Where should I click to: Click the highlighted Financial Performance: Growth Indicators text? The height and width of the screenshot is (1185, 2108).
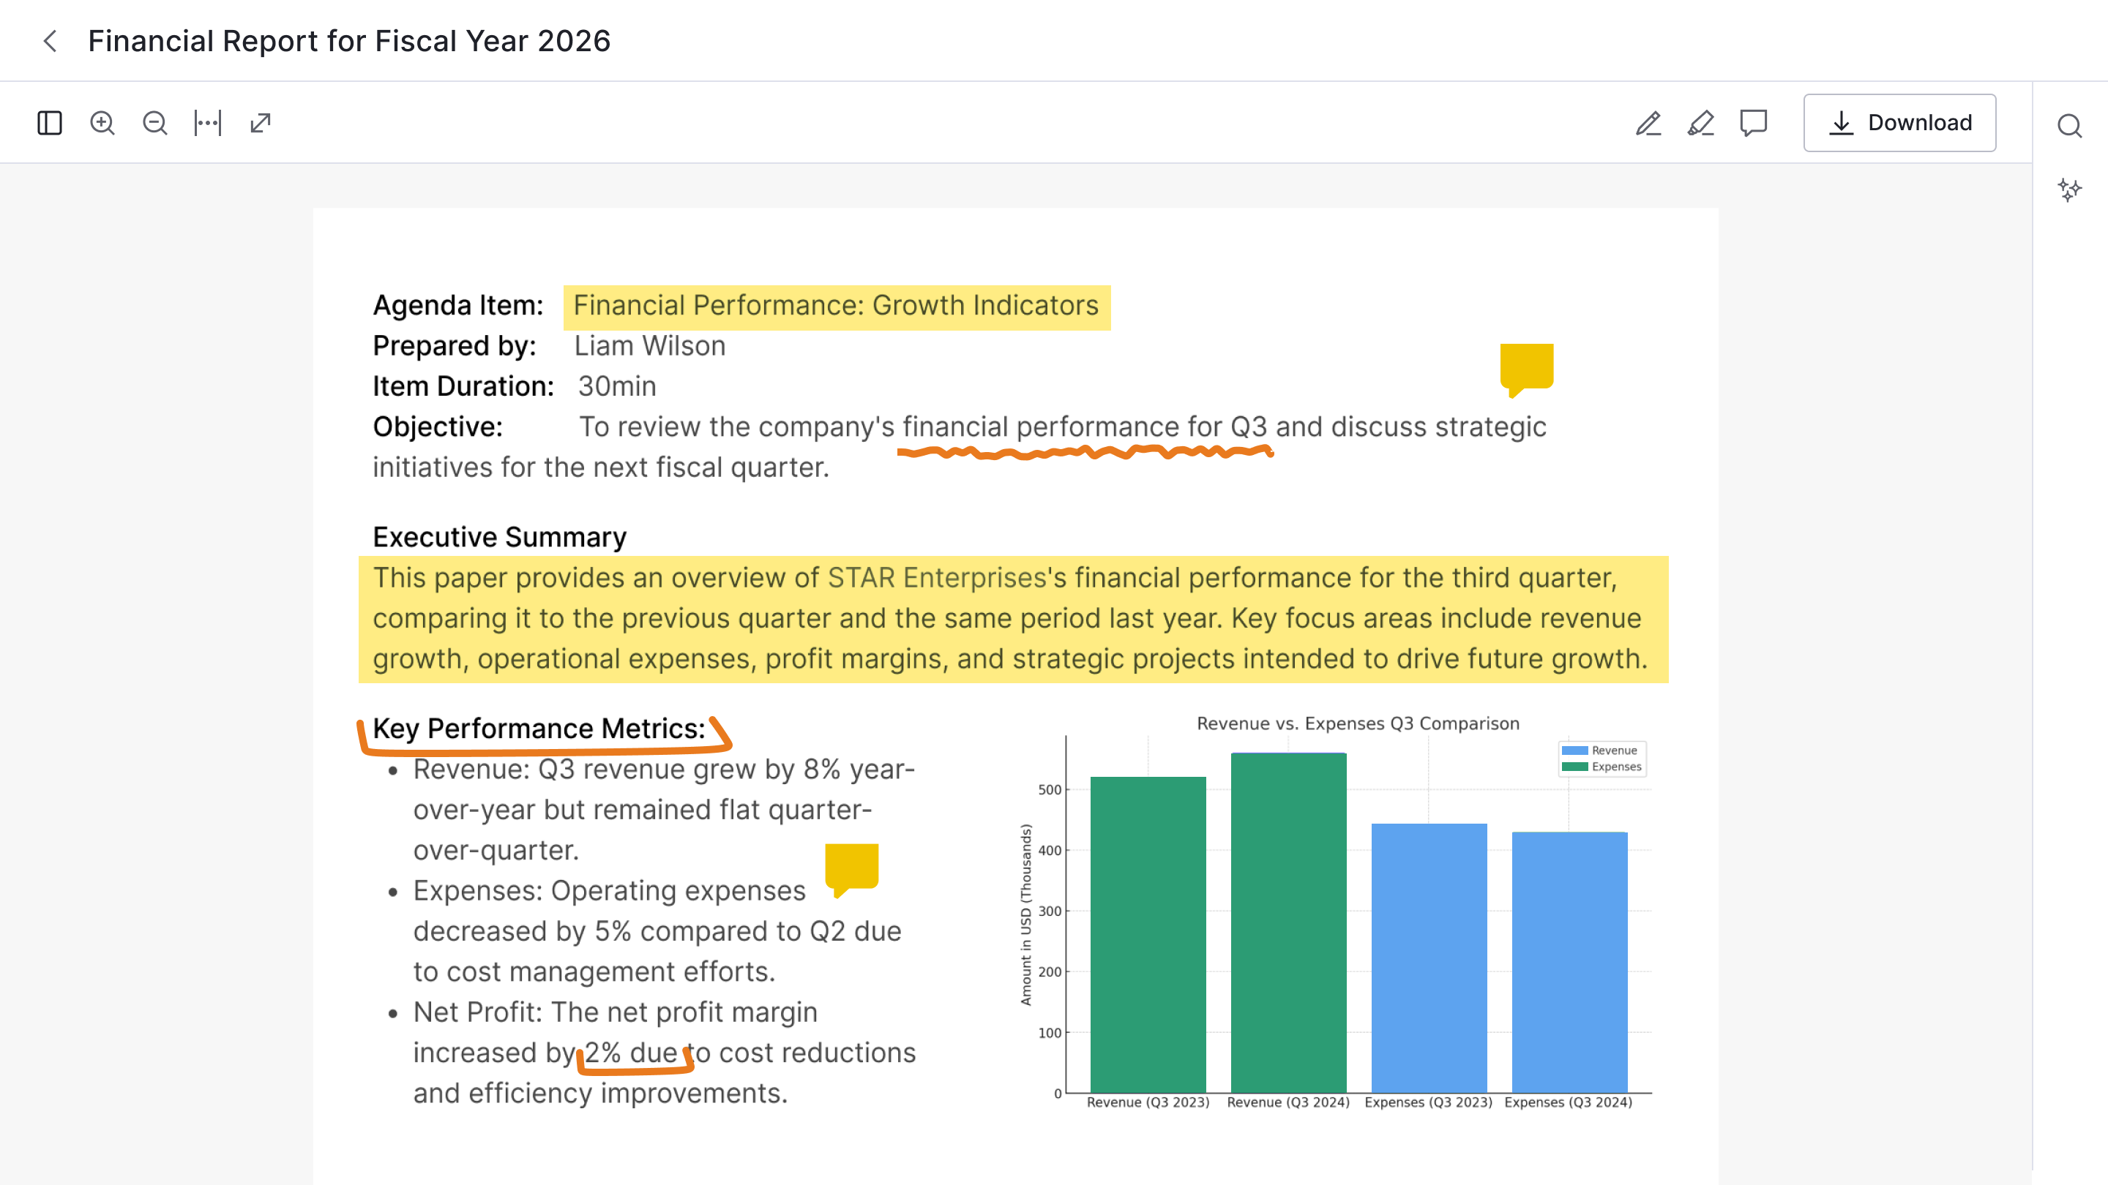(835, 306)
